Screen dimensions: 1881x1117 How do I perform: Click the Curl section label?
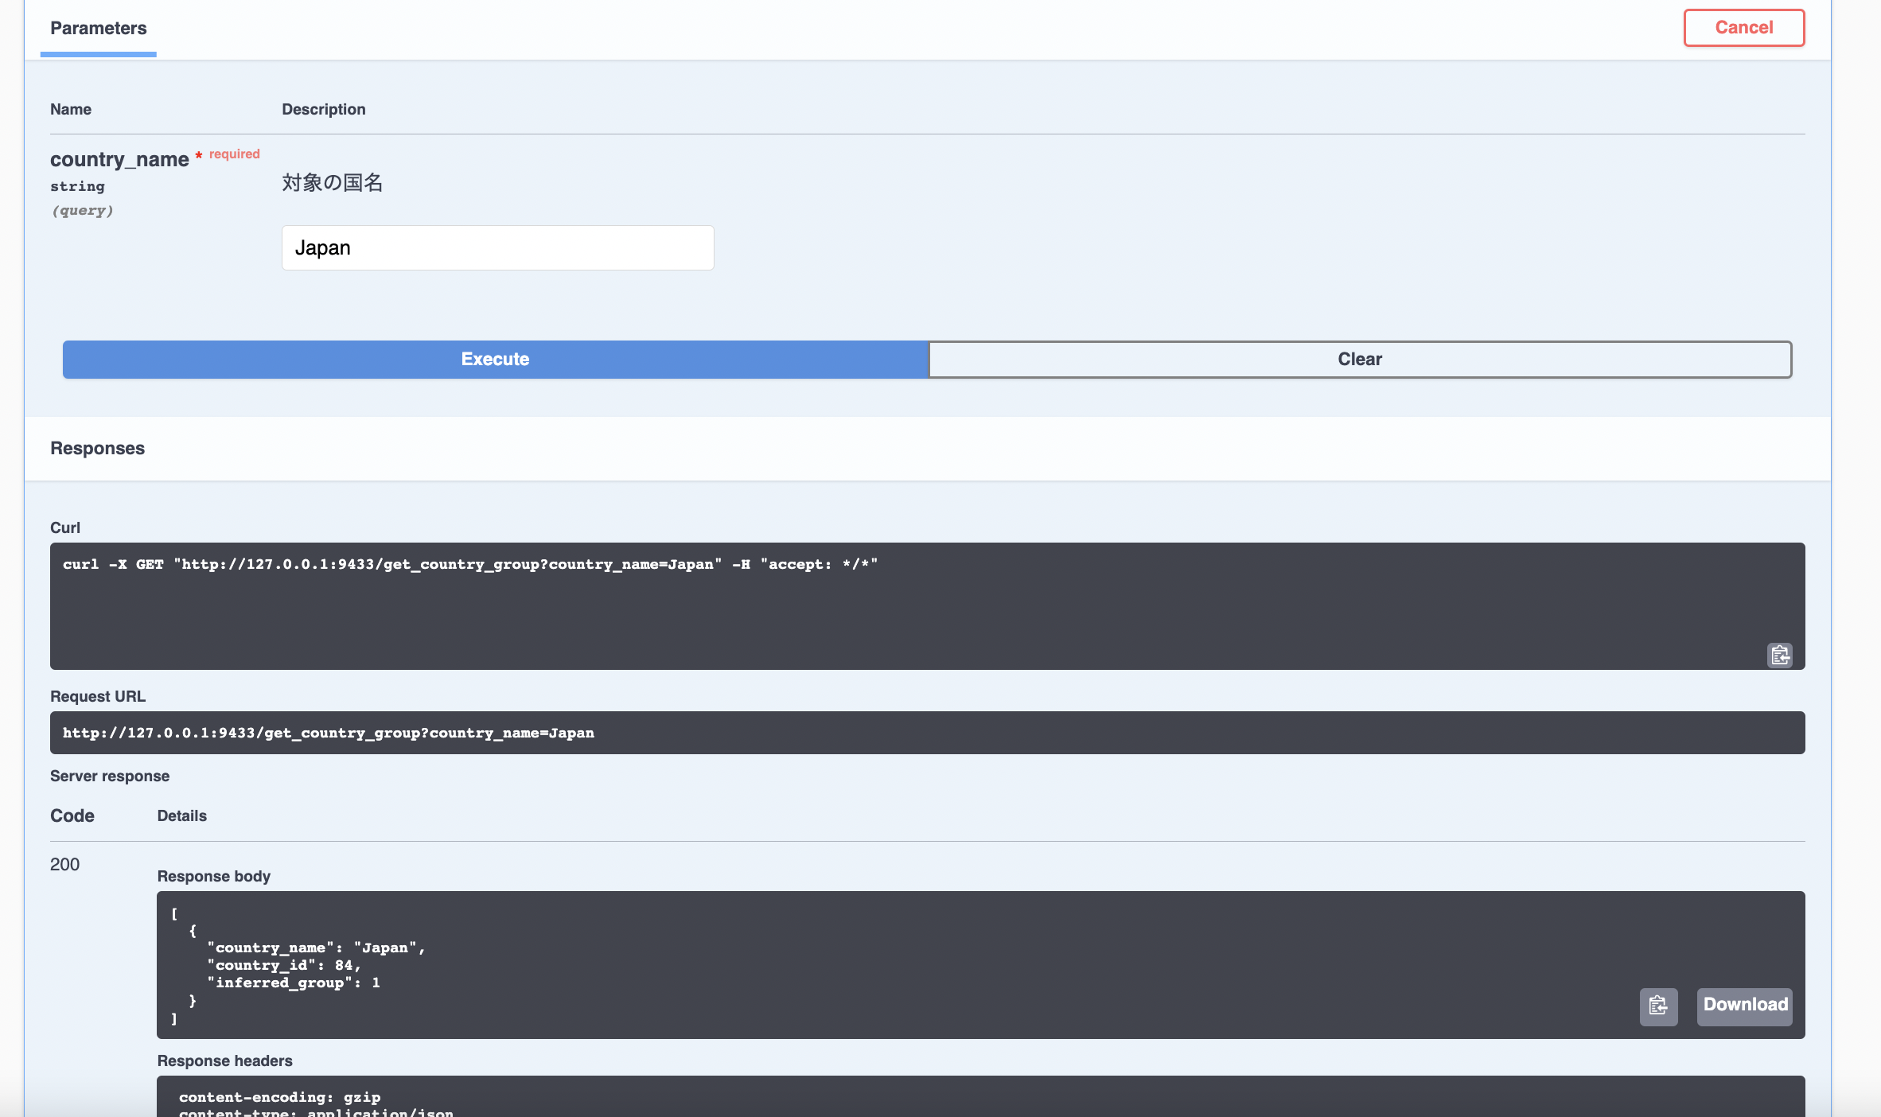click(65, 527)
